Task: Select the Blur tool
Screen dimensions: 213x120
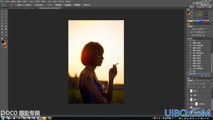Action: (2, 29)
